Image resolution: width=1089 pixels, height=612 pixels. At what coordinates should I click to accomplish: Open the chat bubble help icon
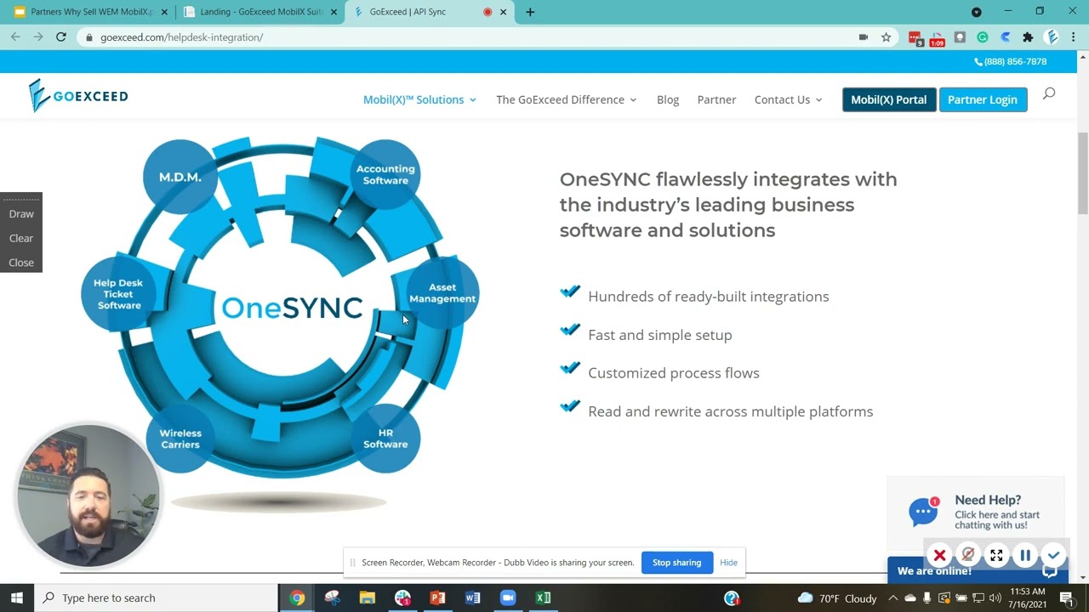923,512
